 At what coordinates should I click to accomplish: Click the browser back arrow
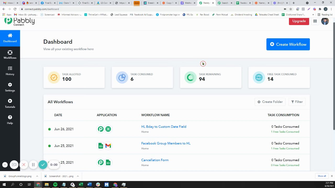tap(4, 9)
